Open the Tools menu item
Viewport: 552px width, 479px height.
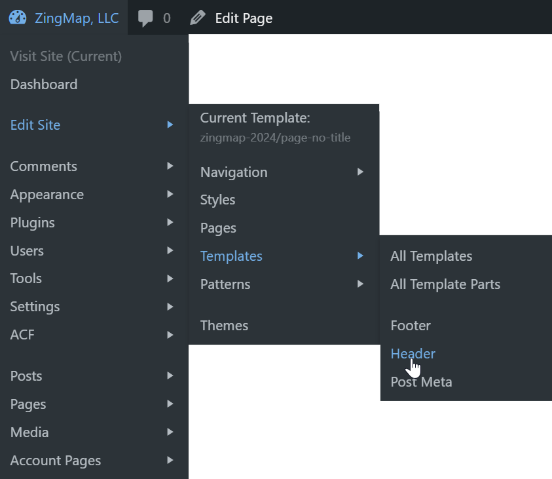[26, 278]
